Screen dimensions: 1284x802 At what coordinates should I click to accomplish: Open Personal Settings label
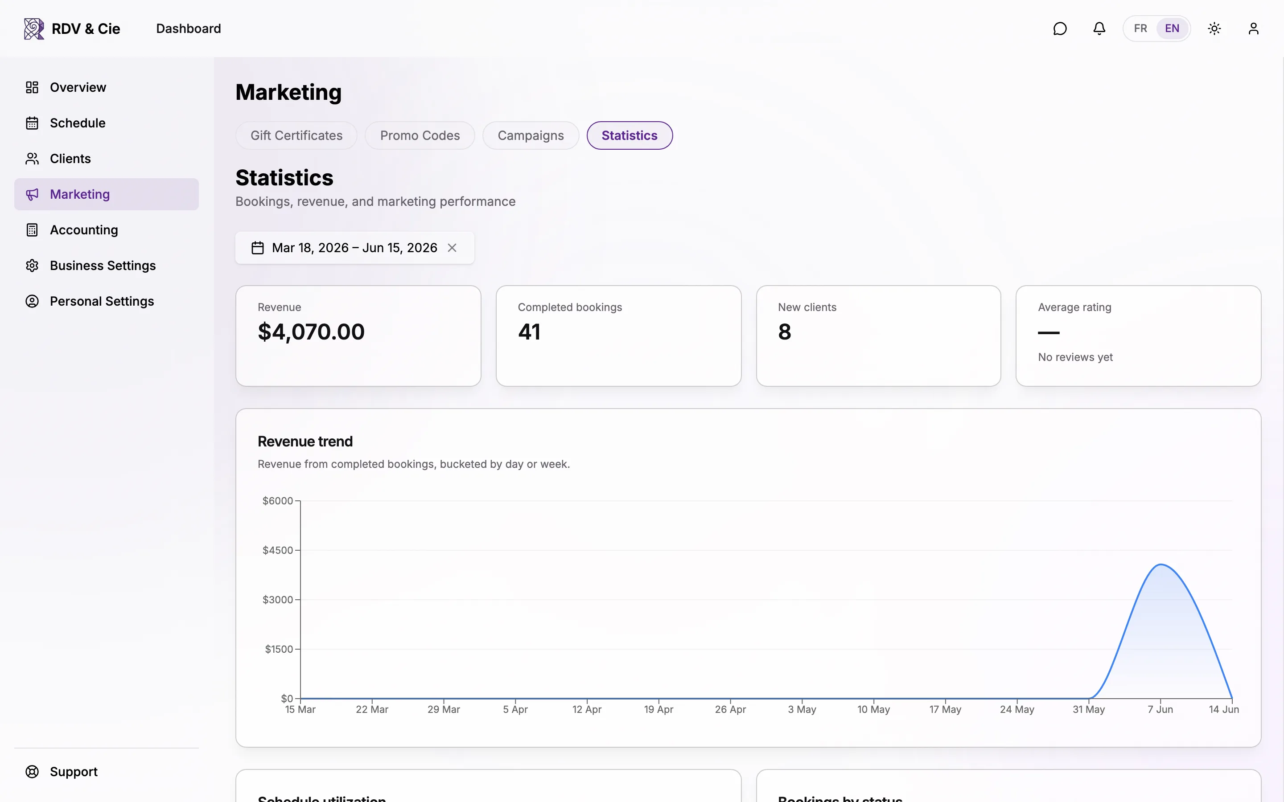click(x=102, y=301)
